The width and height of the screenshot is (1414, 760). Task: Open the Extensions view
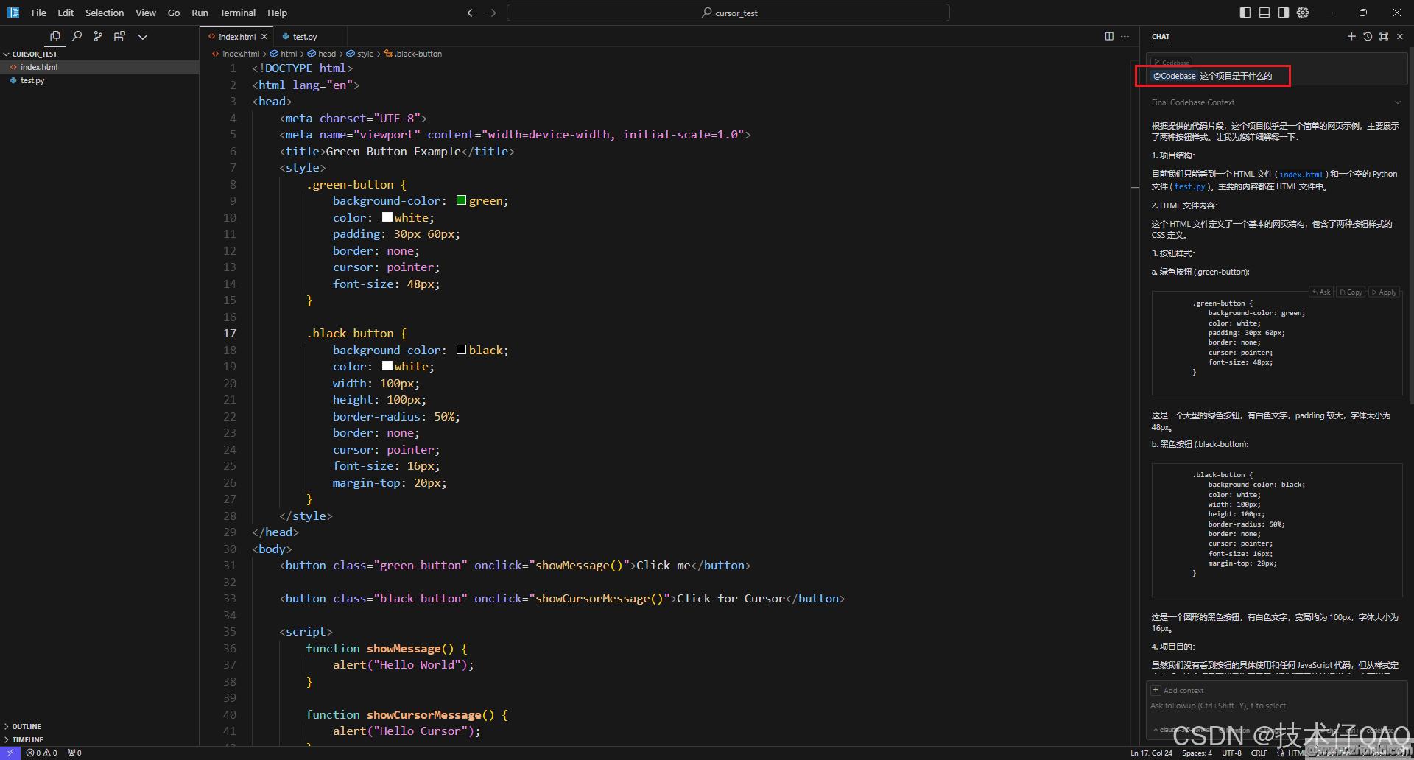119,36
